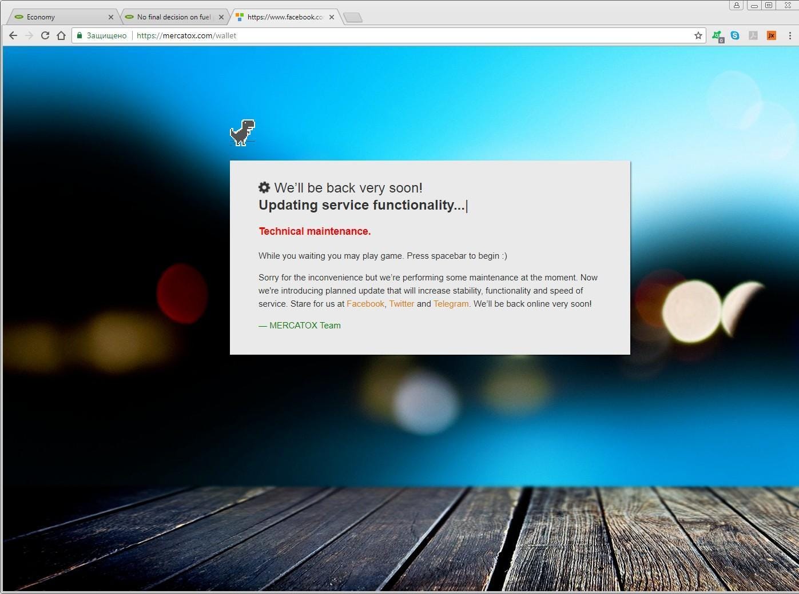Open the green extension with the 0 badge

[717, 36]
